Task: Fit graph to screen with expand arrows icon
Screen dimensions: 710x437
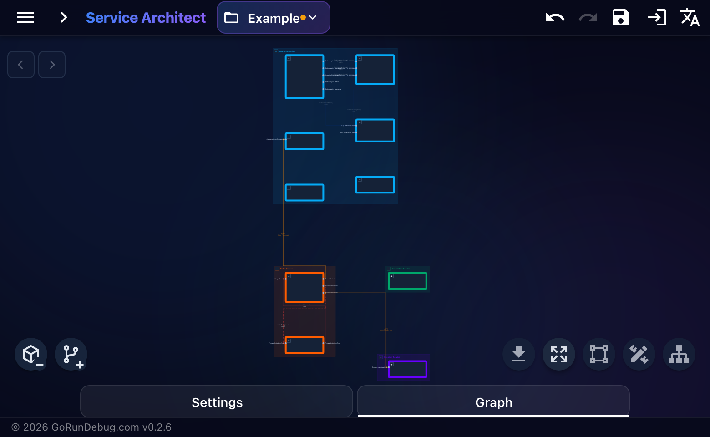Action: click(559, 354)
